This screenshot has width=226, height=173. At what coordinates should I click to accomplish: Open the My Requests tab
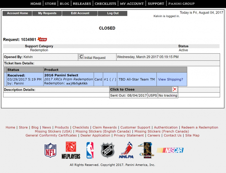pyautogui.click(x=47, y=13)
